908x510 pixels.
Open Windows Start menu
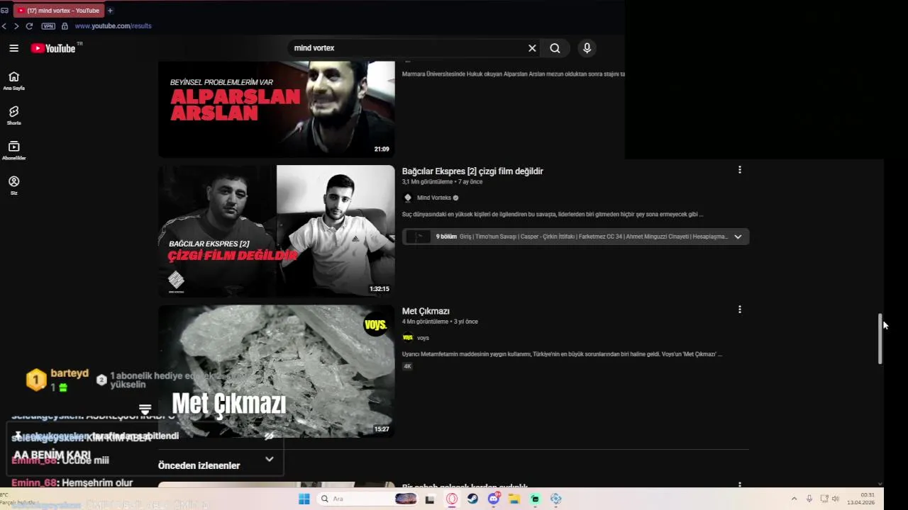point(304,499)
